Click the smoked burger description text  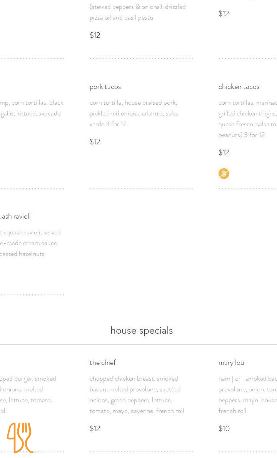coord(28,394)
